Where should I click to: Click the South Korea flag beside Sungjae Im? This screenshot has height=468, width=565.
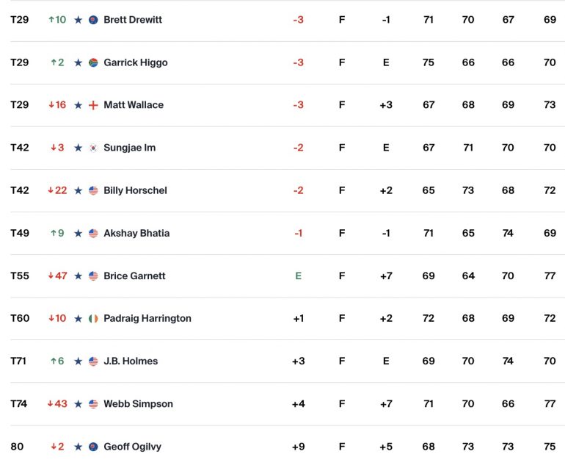point(93,148)
